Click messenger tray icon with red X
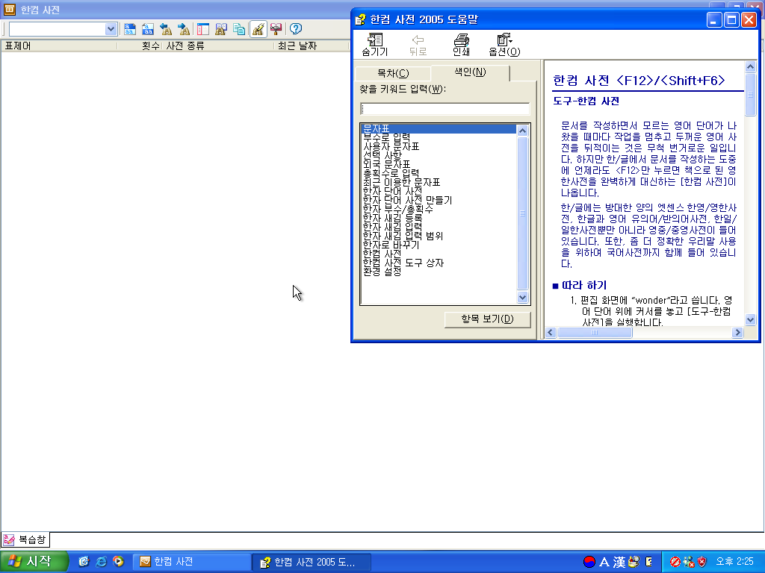The width and height of the screenshot is (765, 573). click(689, 562)
